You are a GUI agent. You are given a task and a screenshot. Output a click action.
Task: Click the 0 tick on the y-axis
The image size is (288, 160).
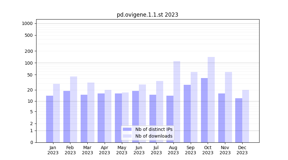point(31,142)
